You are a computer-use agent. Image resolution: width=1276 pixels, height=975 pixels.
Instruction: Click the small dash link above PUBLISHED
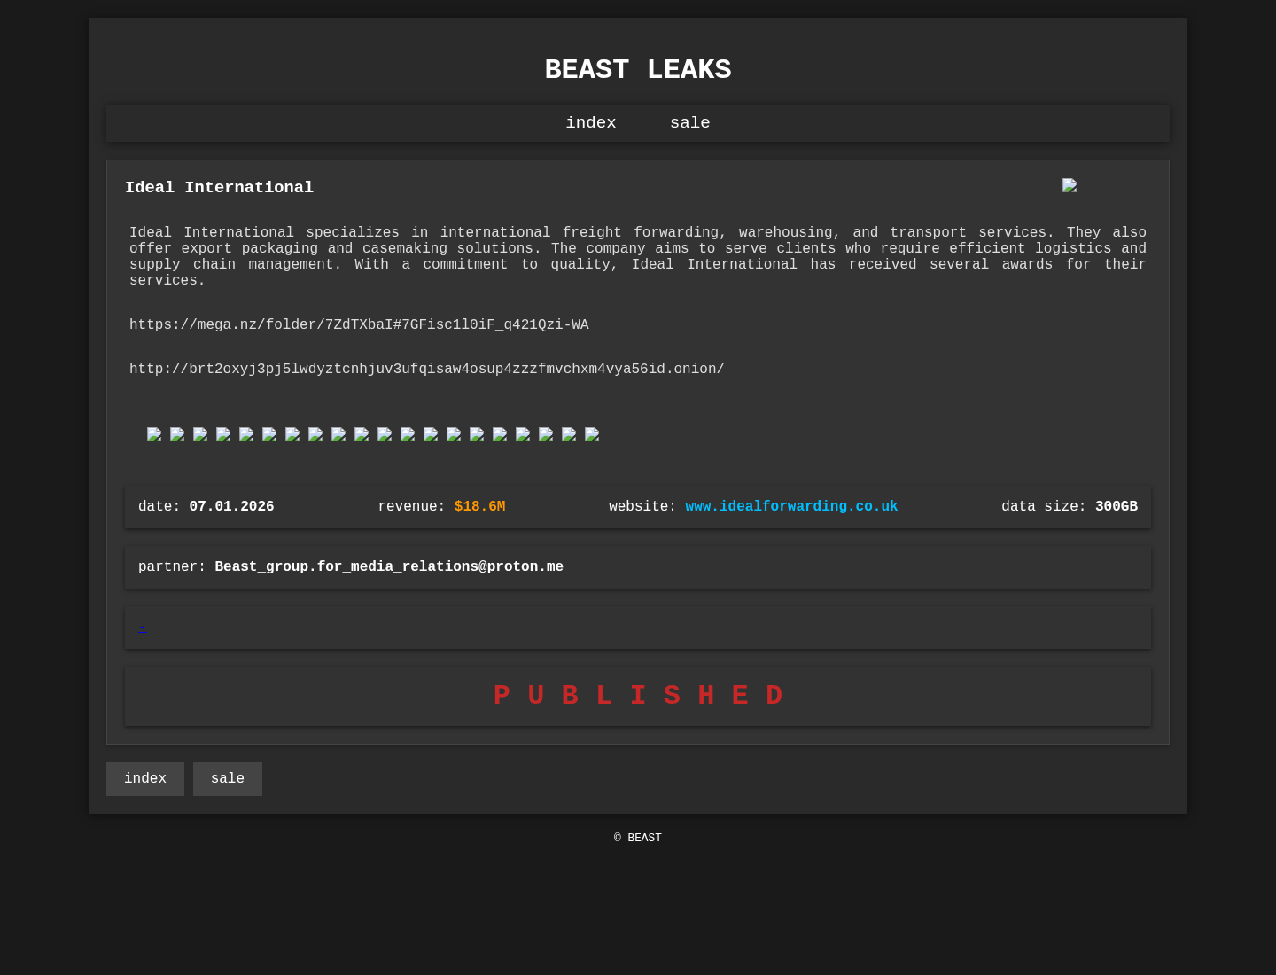tap(142, 628)
